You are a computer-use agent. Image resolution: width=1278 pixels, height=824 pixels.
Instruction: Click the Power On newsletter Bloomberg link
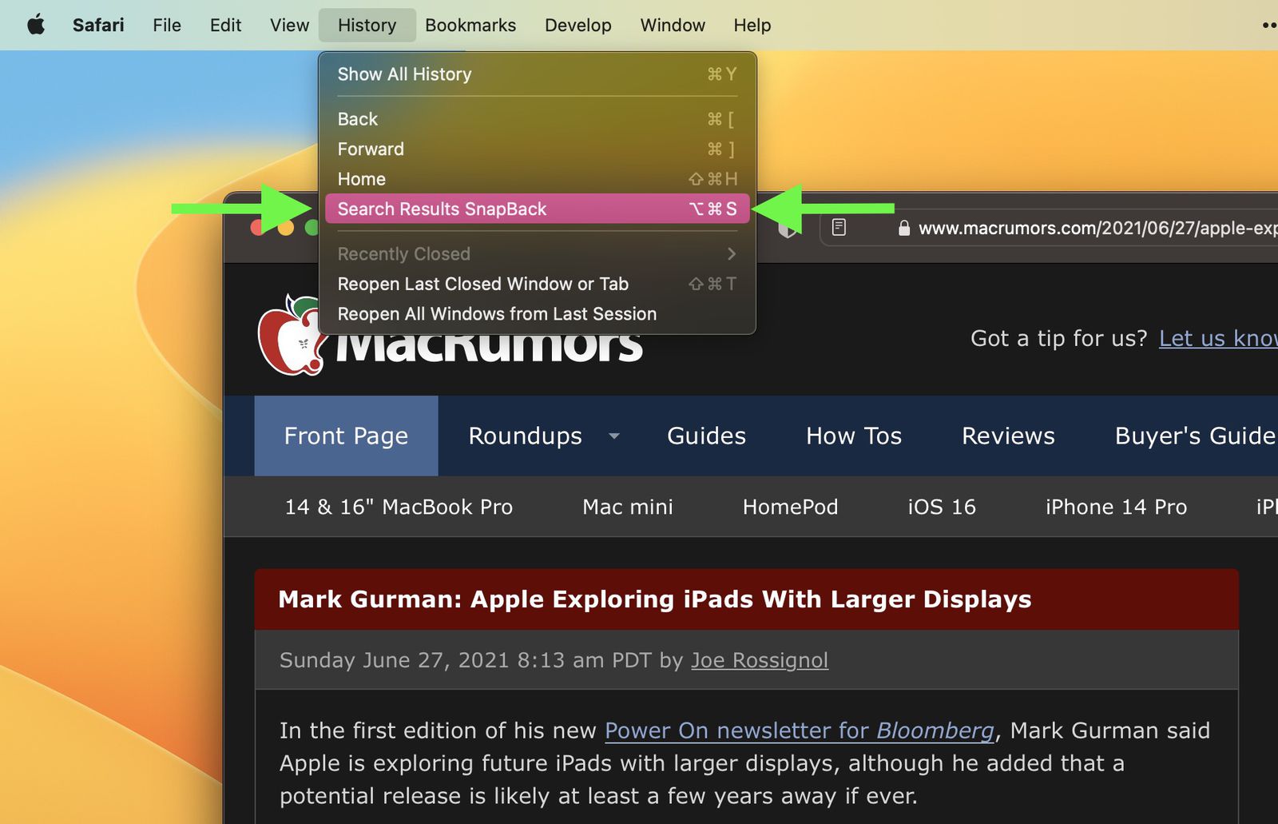pos(799,730)
